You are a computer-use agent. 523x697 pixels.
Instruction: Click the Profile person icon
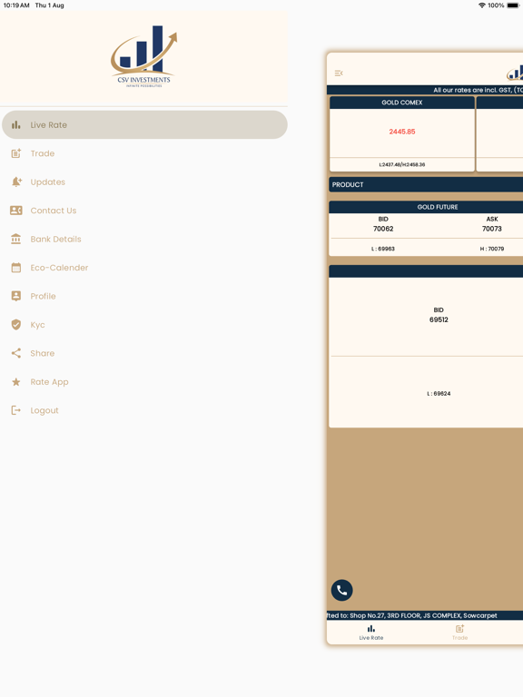16,296
